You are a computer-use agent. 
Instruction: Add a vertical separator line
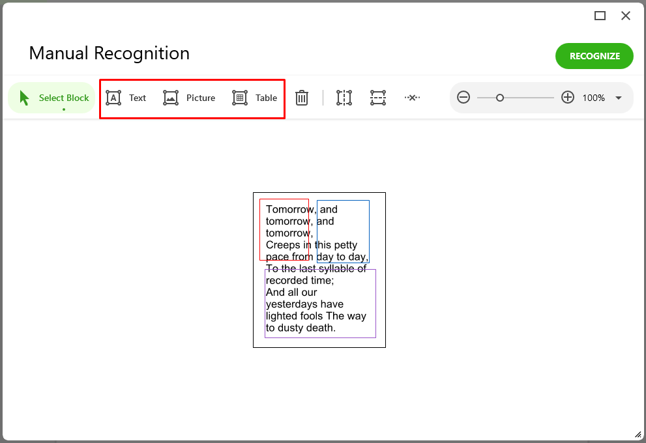pos(344,98)
